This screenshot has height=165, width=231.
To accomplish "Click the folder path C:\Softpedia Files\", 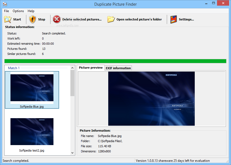I will [110, 141].
